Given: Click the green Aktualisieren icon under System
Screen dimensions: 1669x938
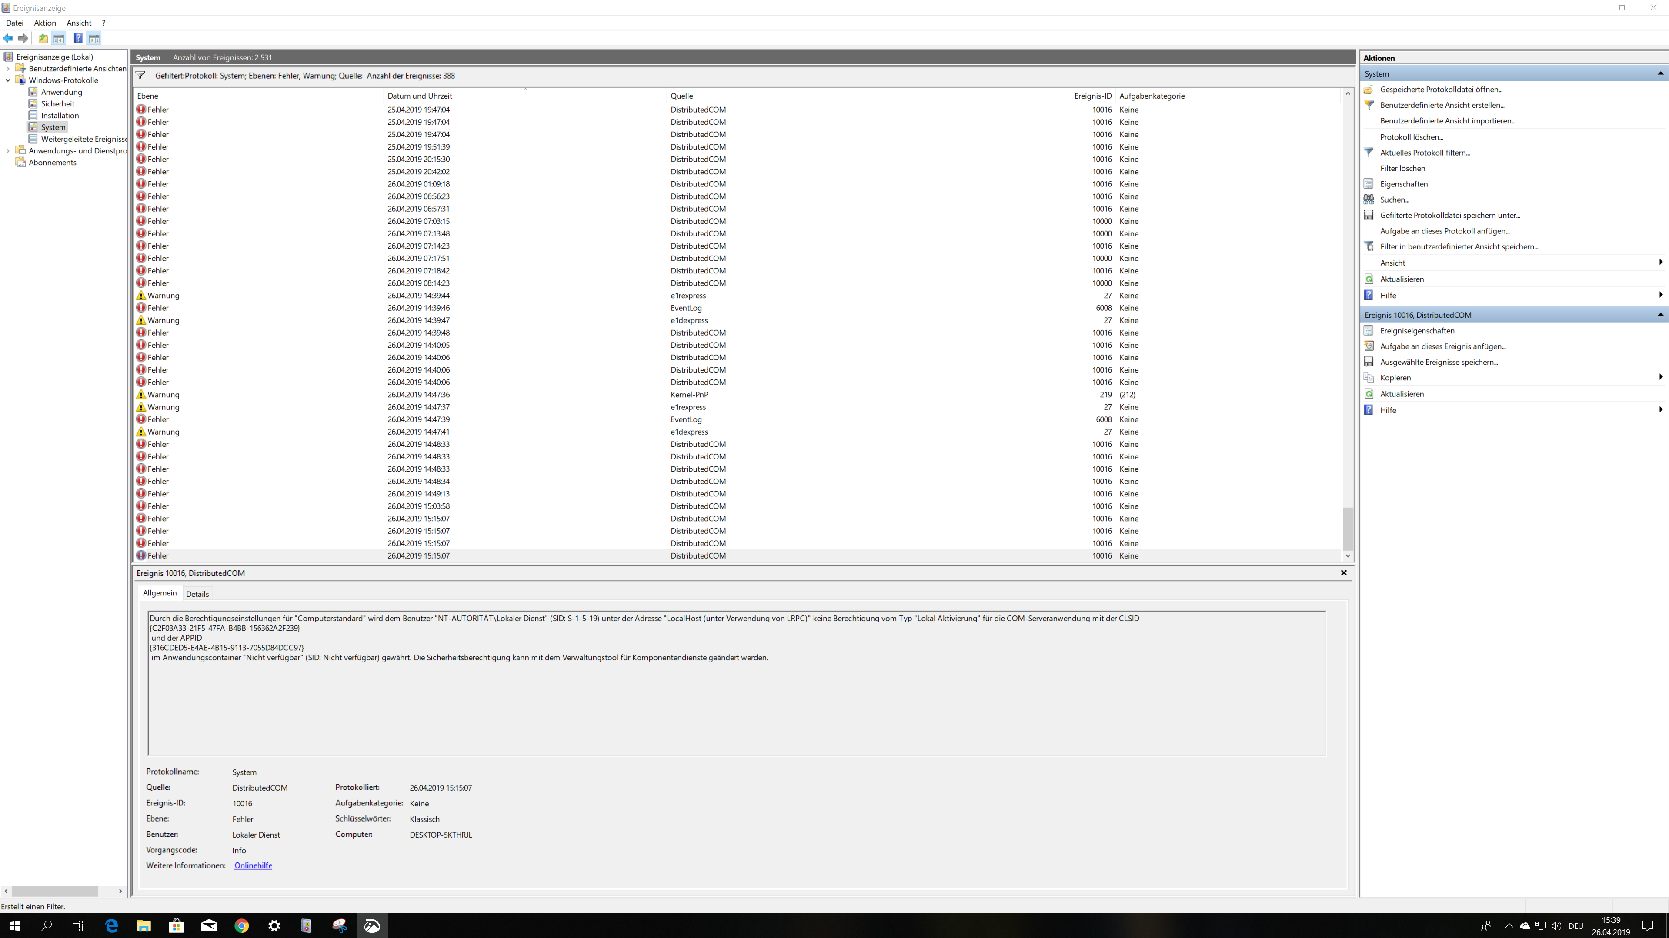Looking at the screenshot, I should pyautogui.click(x=1369, y=279).
